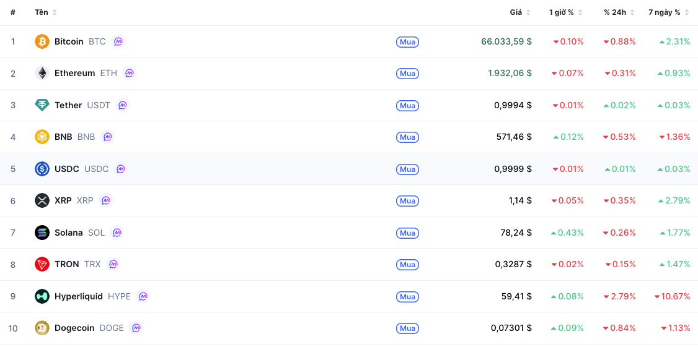The width and height of the screenshot is (698, 347).
Task: Click the Bitcoin coin logo icon
Action: (x=42, y=41)
